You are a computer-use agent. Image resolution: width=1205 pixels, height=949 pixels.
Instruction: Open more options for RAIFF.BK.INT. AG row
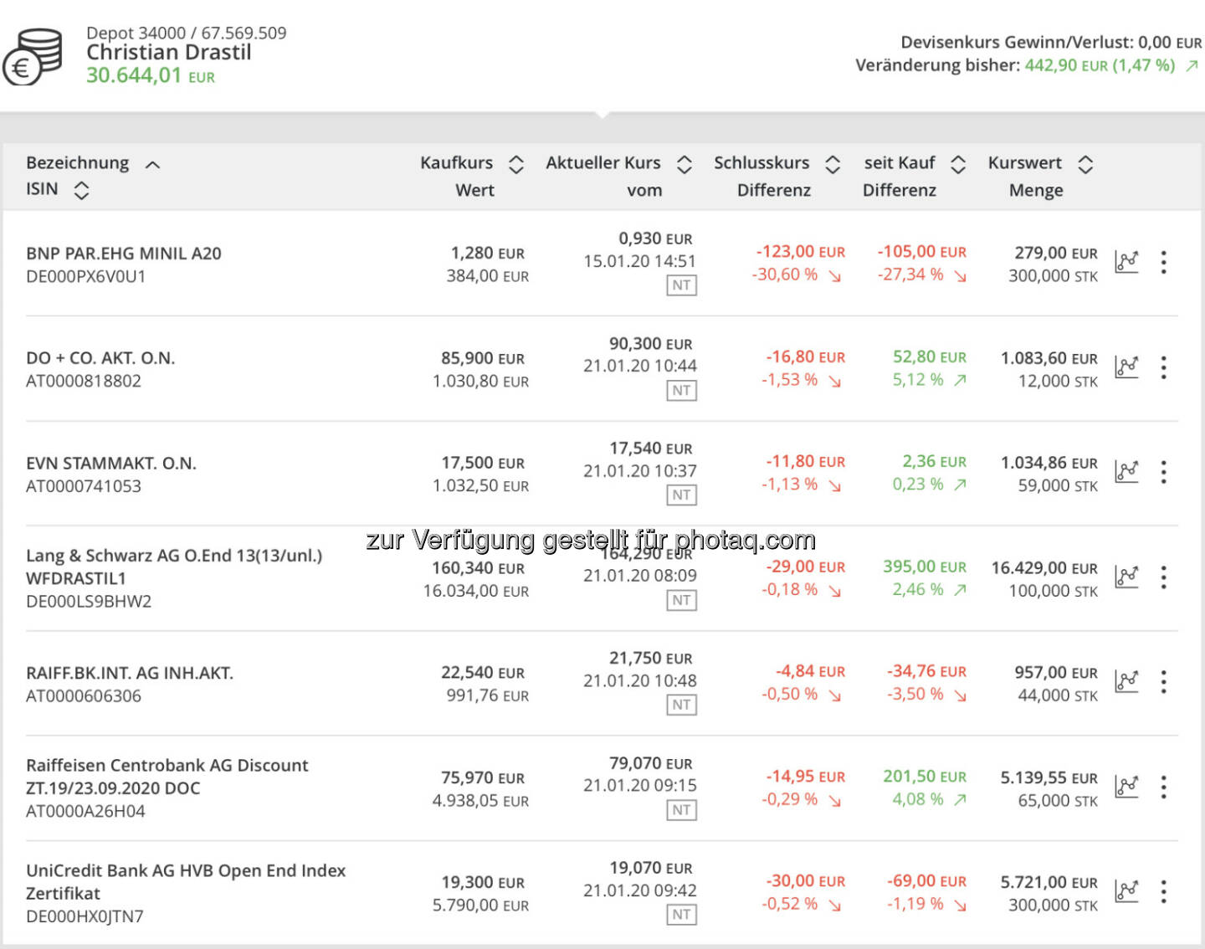pyautogui.click(x=1163, y=681)
